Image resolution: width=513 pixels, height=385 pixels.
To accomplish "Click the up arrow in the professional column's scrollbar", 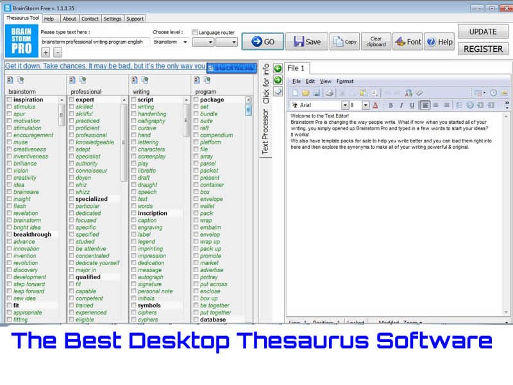I will 124,99.
